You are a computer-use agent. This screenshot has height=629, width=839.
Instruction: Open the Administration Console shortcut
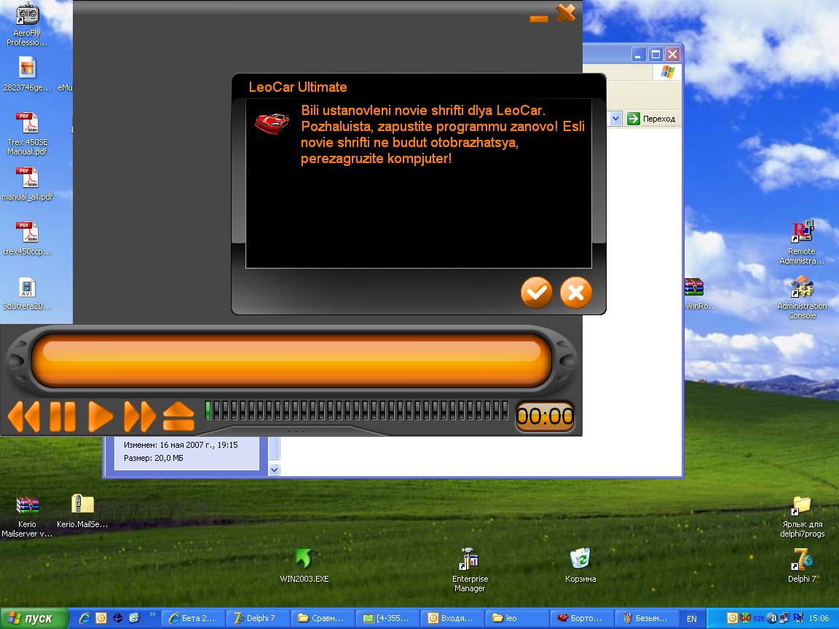802,298
